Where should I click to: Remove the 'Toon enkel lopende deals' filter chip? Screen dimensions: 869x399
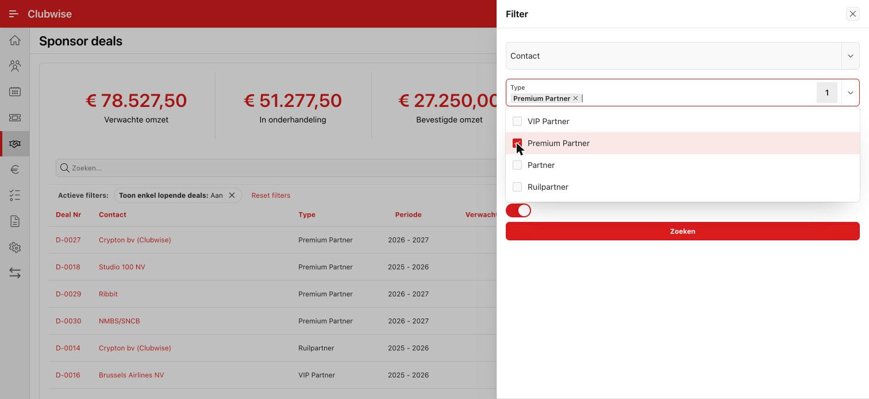tap(232, 195)
